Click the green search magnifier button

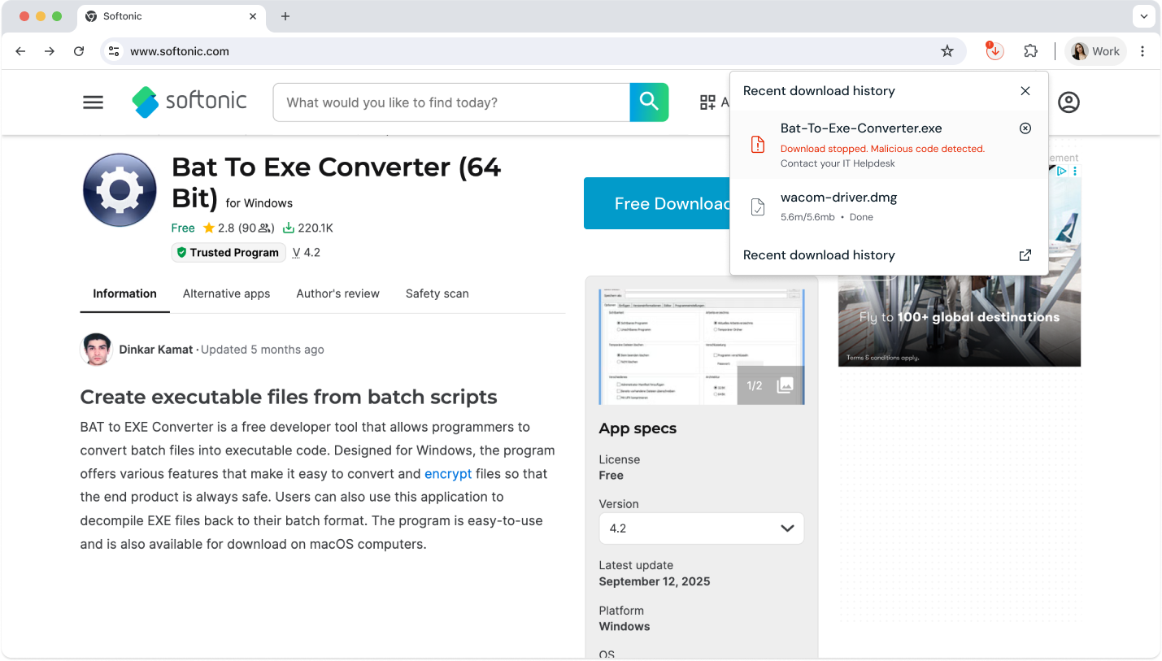coord(649,102)
